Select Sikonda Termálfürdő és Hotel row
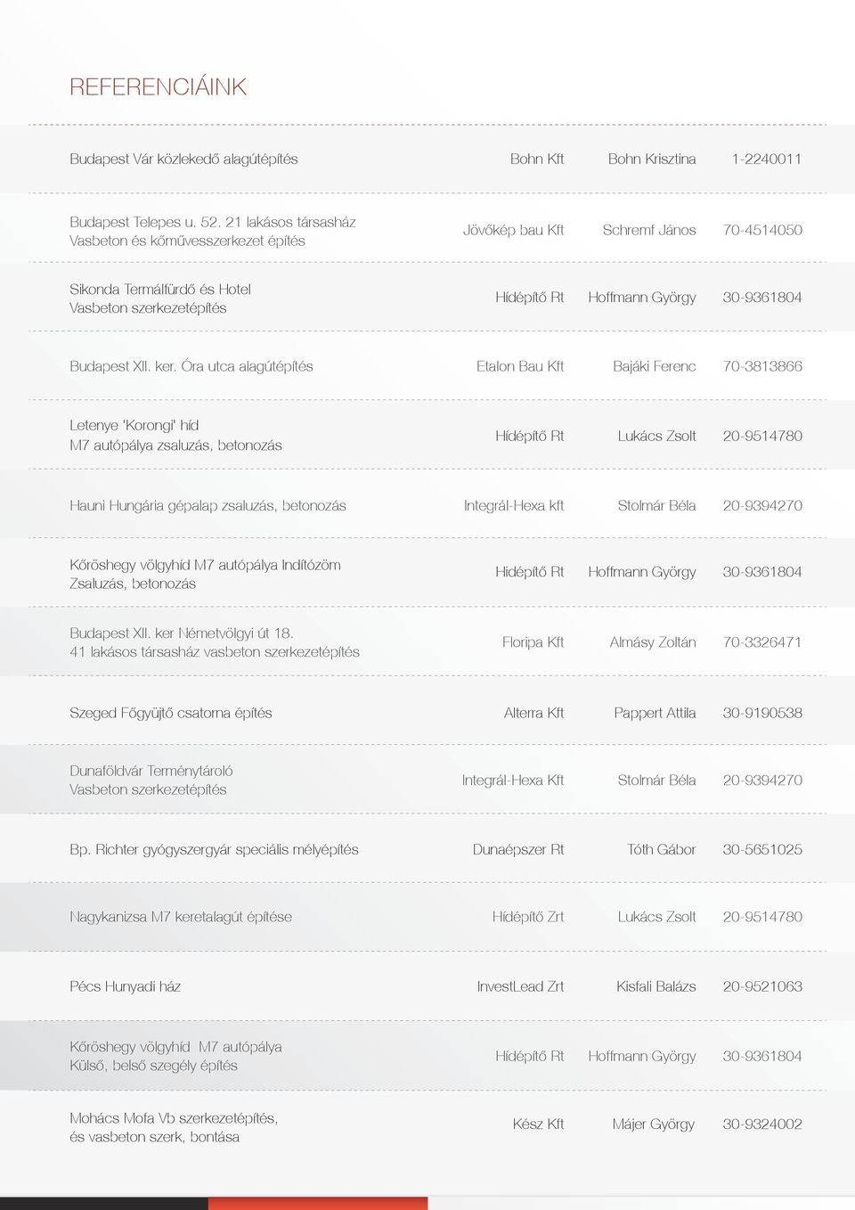 pyautogui.click(x=427, y=298)
